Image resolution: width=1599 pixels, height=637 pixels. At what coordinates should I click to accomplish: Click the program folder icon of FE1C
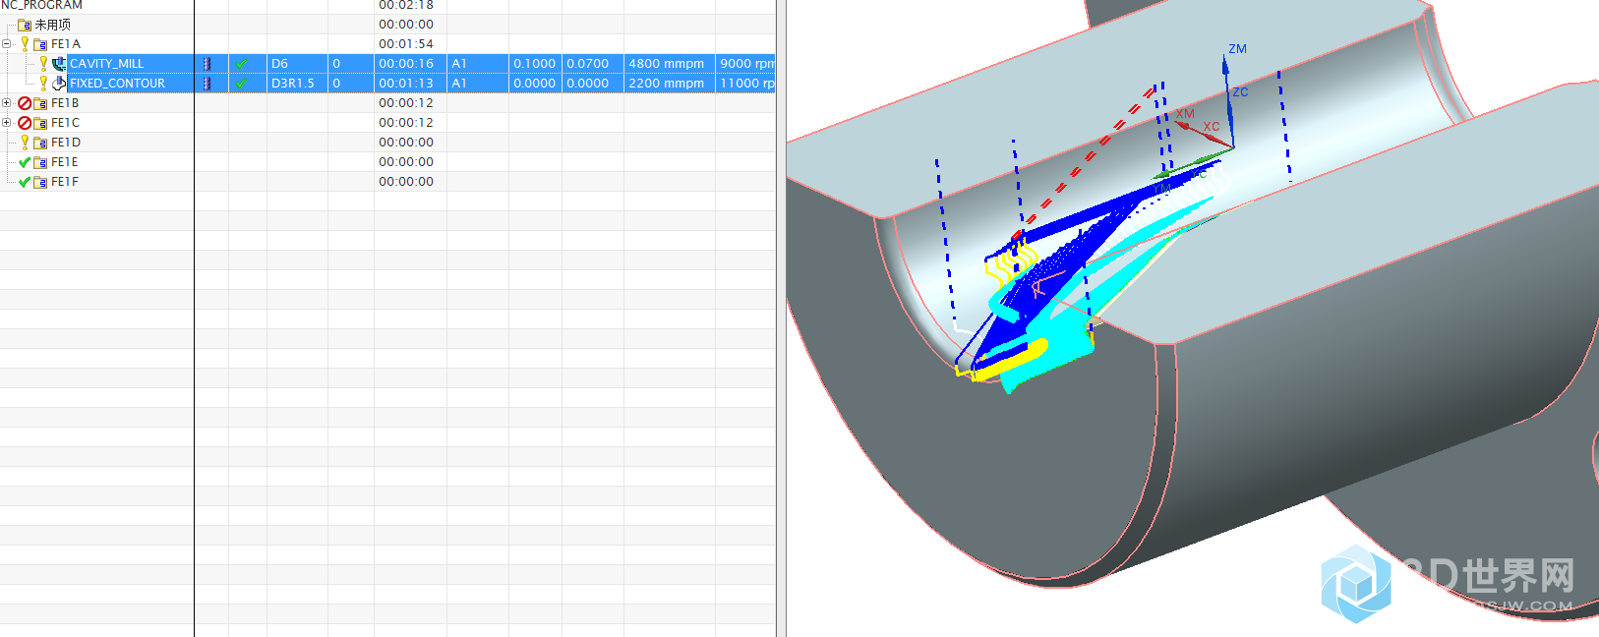40,123
